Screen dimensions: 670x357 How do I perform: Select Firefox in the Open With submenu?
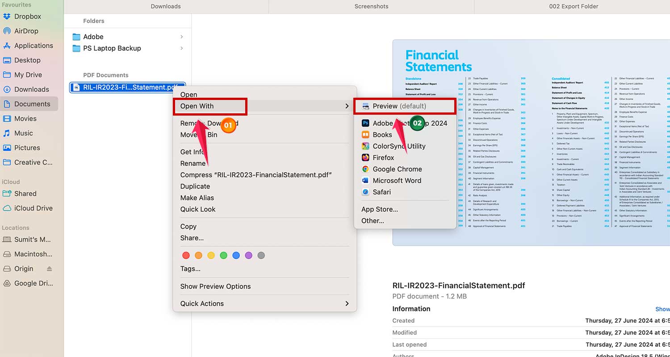383,157
